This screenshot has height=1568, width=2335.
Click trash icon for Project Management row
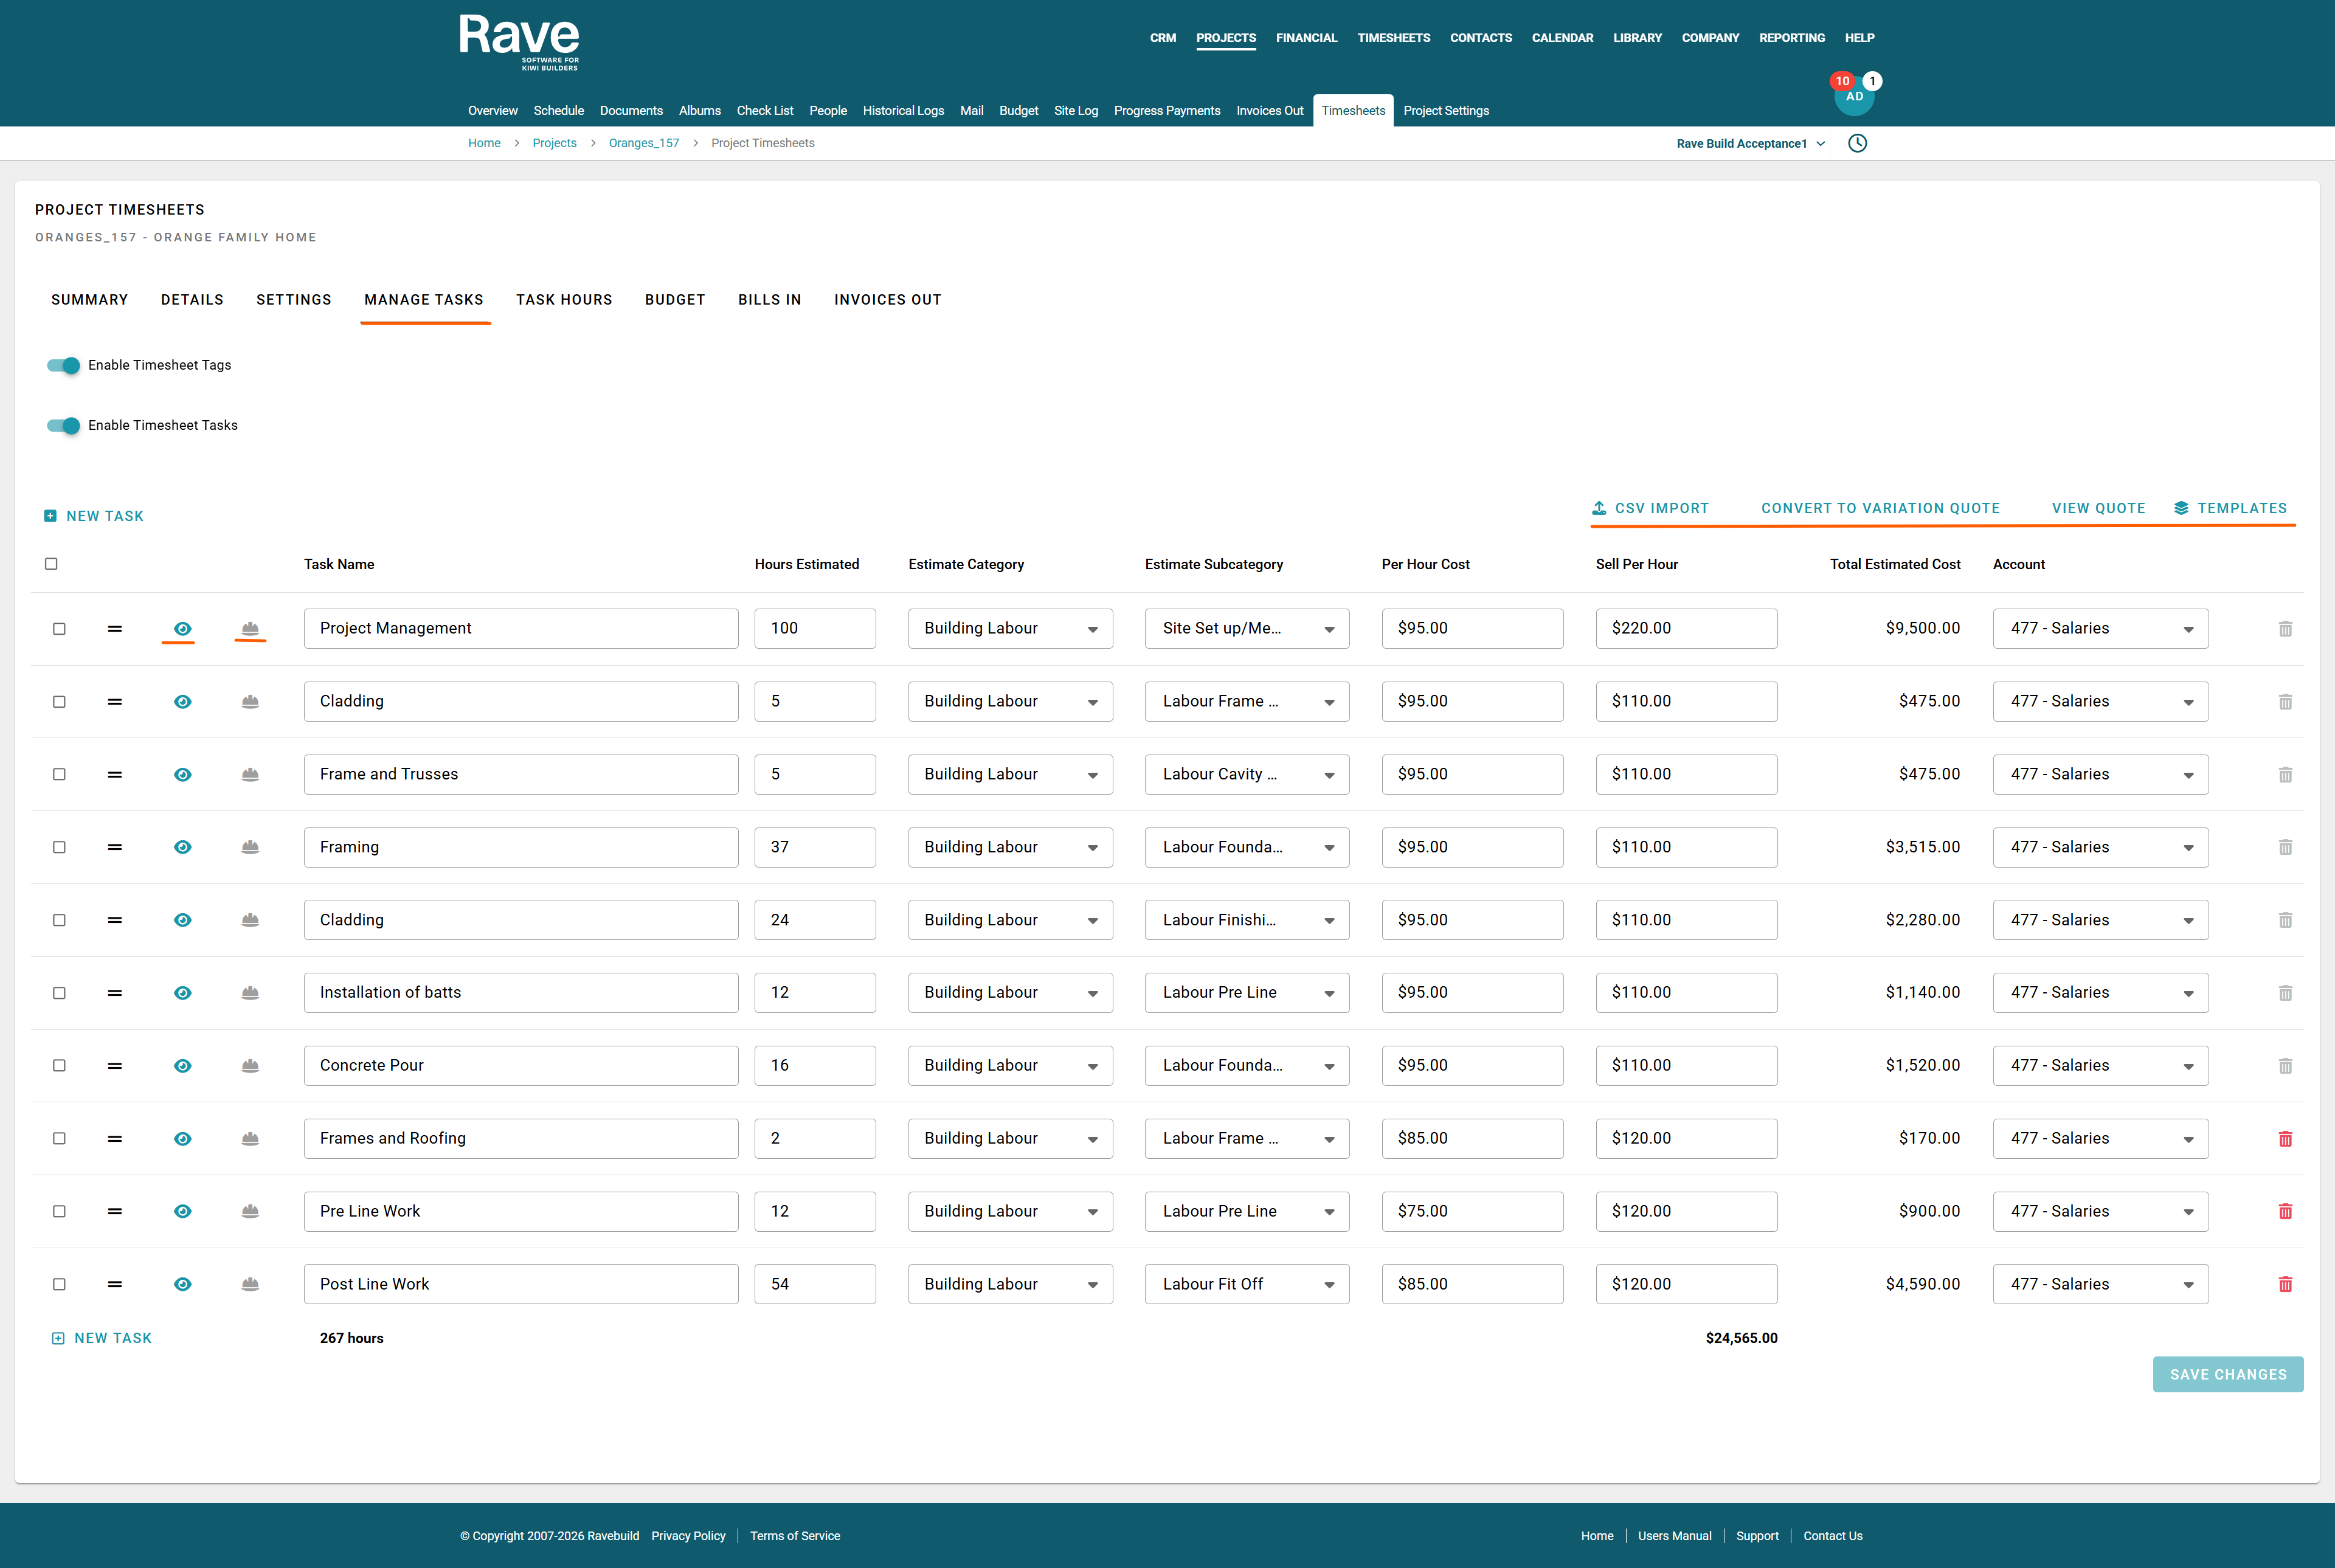pyautogui.click(x=2285, y=628)
